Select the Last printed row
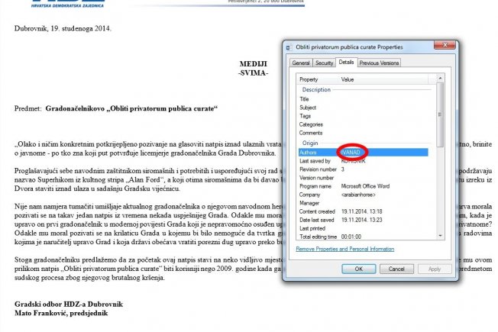The image size is (498, 332). (x=363, y=228)
